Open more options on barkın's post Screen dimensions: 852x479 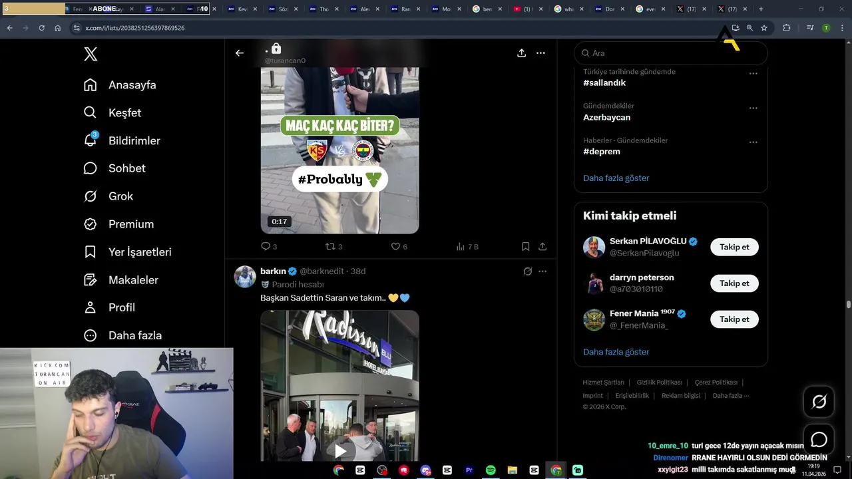coord(542,271)
